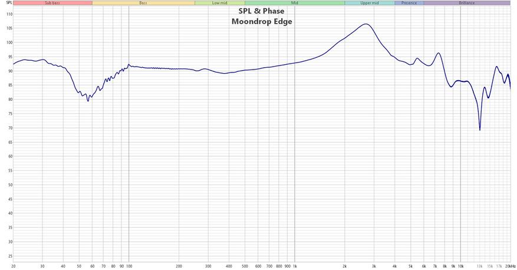The image size is (517, 270).
Task: Click the 10k frequency axis label
Action: tap(460, 266)
